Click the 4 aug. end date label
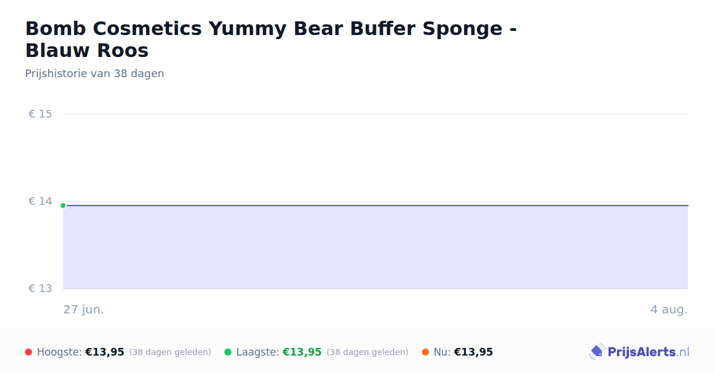 click(669, 309)
